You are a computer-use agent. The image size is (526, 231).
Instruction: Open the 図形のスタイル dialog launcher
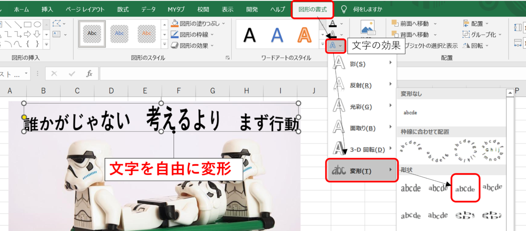(227, 58)
